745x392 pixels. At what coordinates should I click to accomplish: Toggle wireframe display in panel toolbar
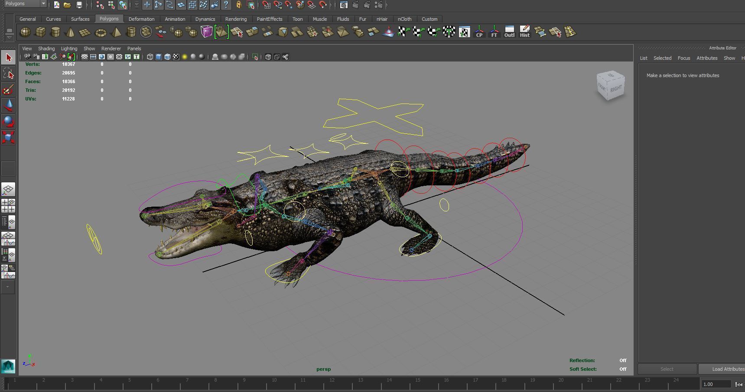150,57
